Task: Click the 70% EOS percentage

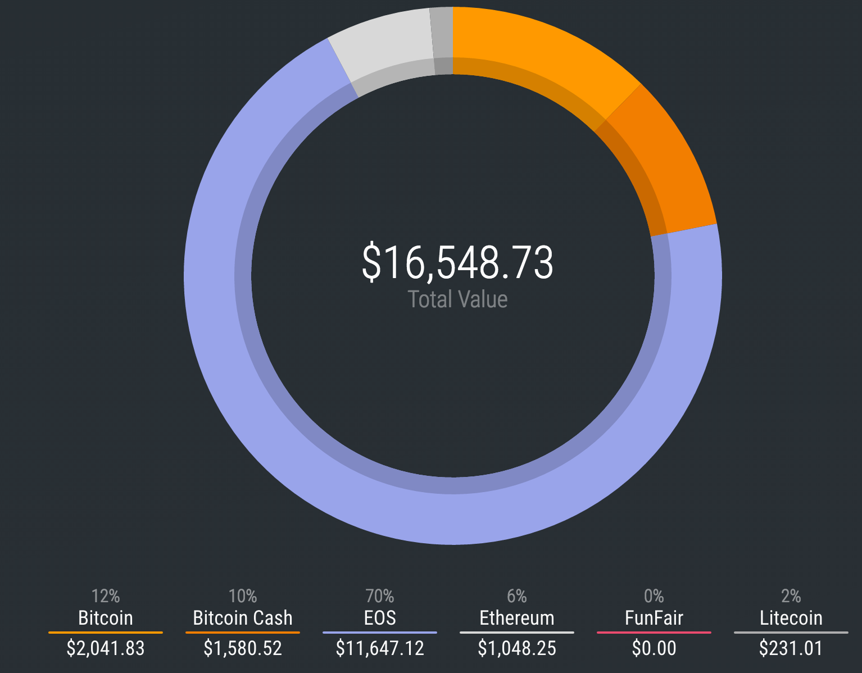Action: 380,595
